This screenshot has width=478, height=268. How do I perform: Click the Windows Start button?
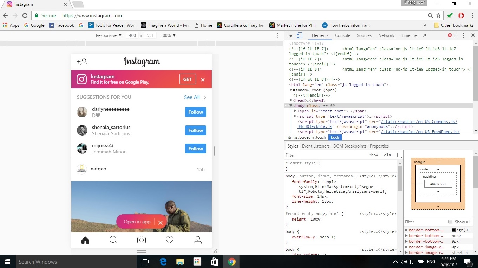7,262
